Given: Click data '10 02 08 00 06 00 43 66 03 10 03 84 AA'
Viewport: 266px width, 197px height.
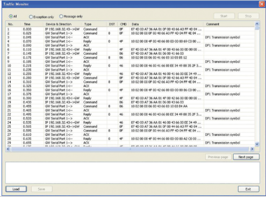Looking at the screenshot, I should (159, 106).
